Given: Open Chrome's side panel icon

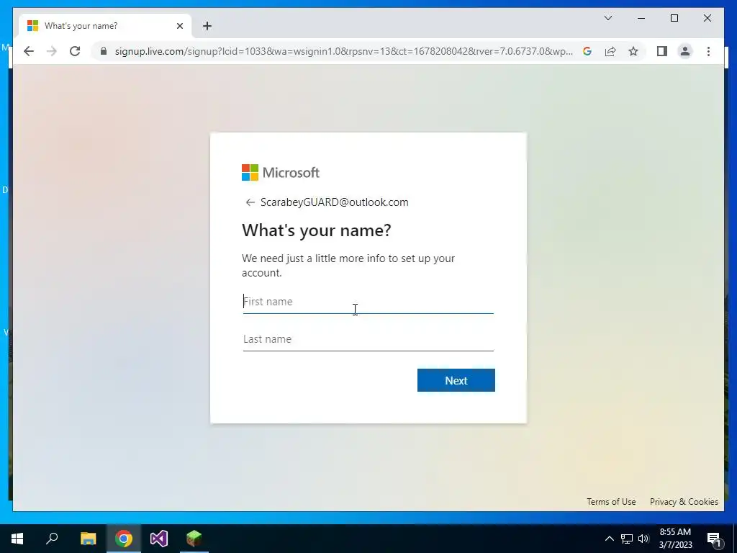Looking at the screenshot, I should 662,51.
